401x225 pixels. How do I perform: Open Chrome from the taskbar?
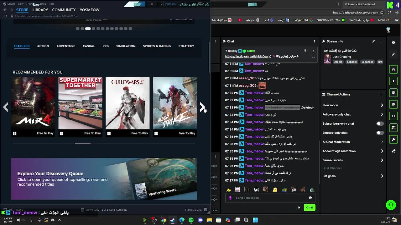[163, 220]
